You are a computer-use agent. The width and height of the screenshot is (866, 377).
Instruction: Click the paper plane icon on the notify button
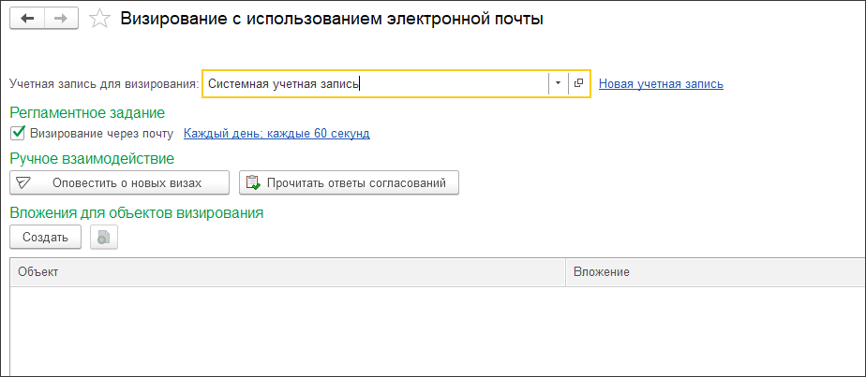pyautogui.click(x=25, y=182)
